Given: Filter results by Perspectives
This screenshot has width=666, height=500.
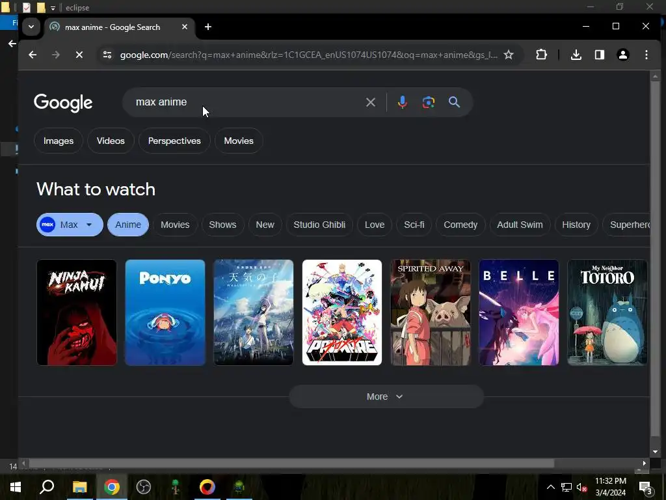Looking at the screenshot, I should [174, 141].
